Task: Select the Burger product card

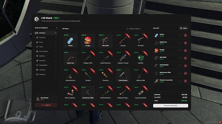Action: pos(88,40)
